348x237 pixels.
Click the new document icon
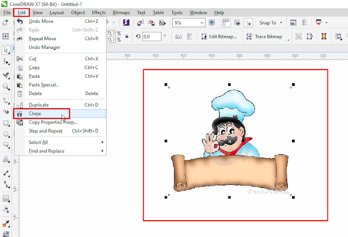tap(5, 22)
